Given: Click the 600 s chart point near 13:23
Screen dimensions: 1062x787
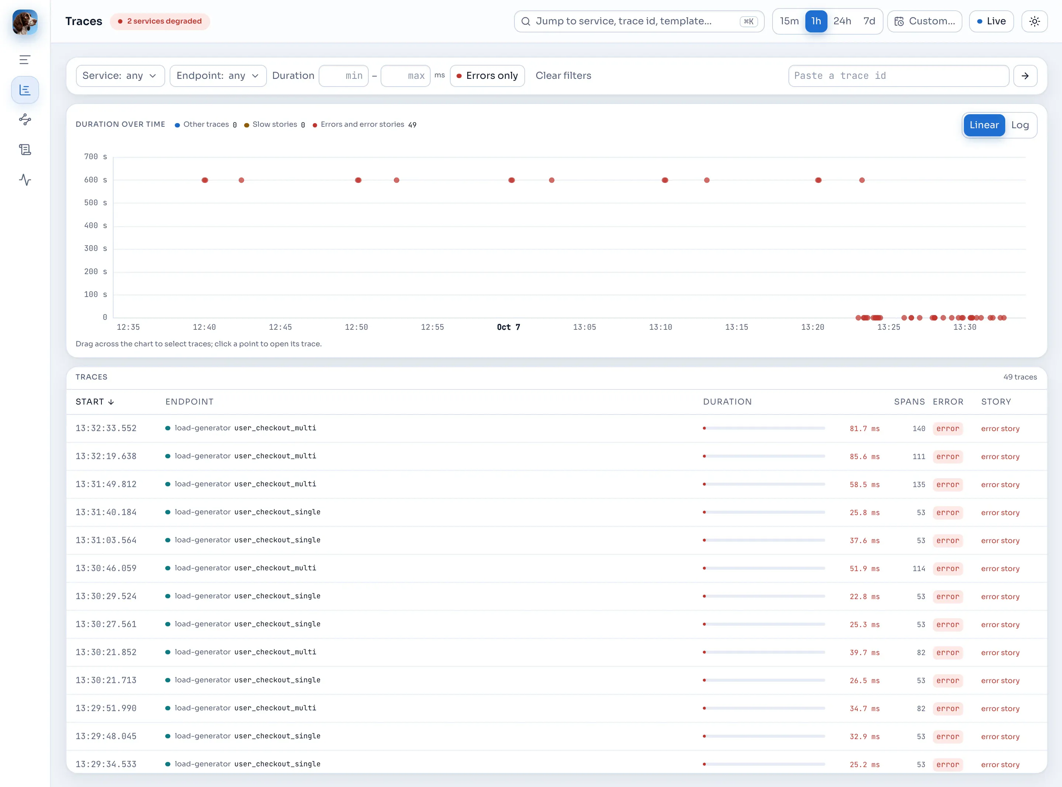Looking at the screenshot, I should click(x=862, y=180).
